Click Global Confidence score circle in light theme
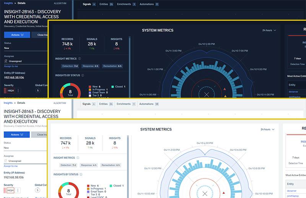This screenshot has height=198, width=306. [37, 190]
